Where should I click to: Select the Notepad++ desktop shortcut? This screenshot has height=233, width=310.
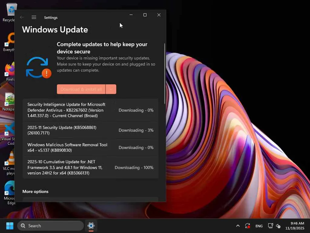click(x=9, y=102)
